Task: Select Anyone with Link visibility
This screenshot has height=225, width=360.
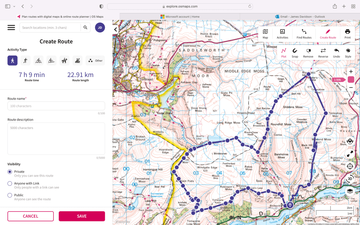Action: (10, 184)
